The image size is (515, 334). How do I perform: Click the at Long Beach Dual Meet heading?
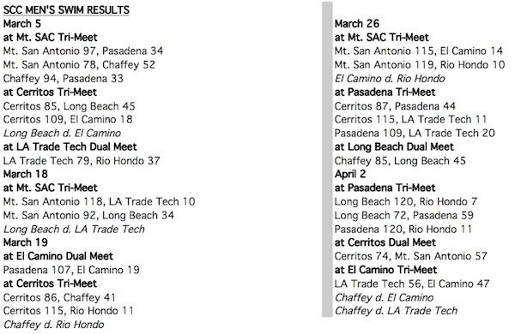pyautogui.click(x=394, y=146)
